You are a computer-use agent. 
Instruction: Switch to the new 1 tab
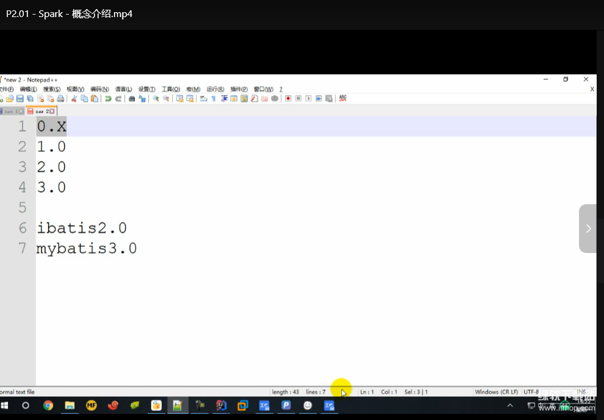coord(11,111)
